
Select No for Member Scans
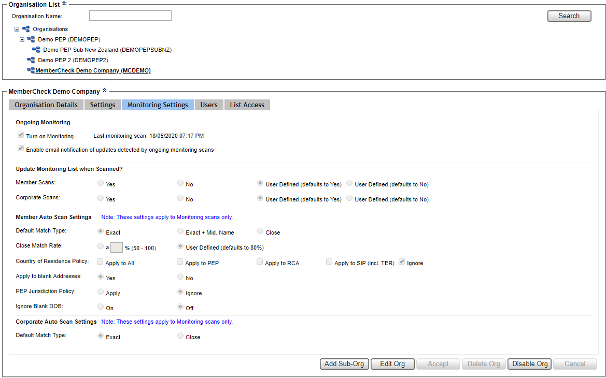(180, 183)
